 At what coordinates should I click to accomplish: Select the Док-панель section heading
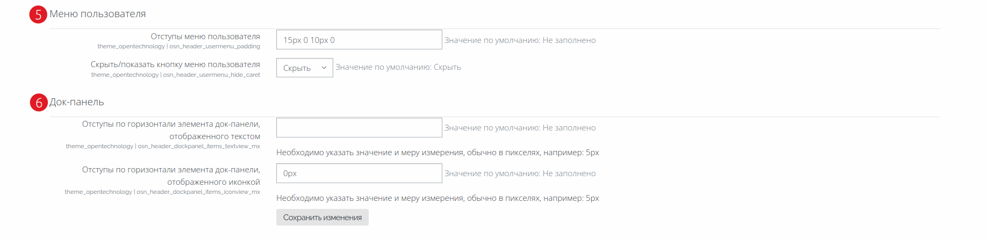(x=77, y=102)
